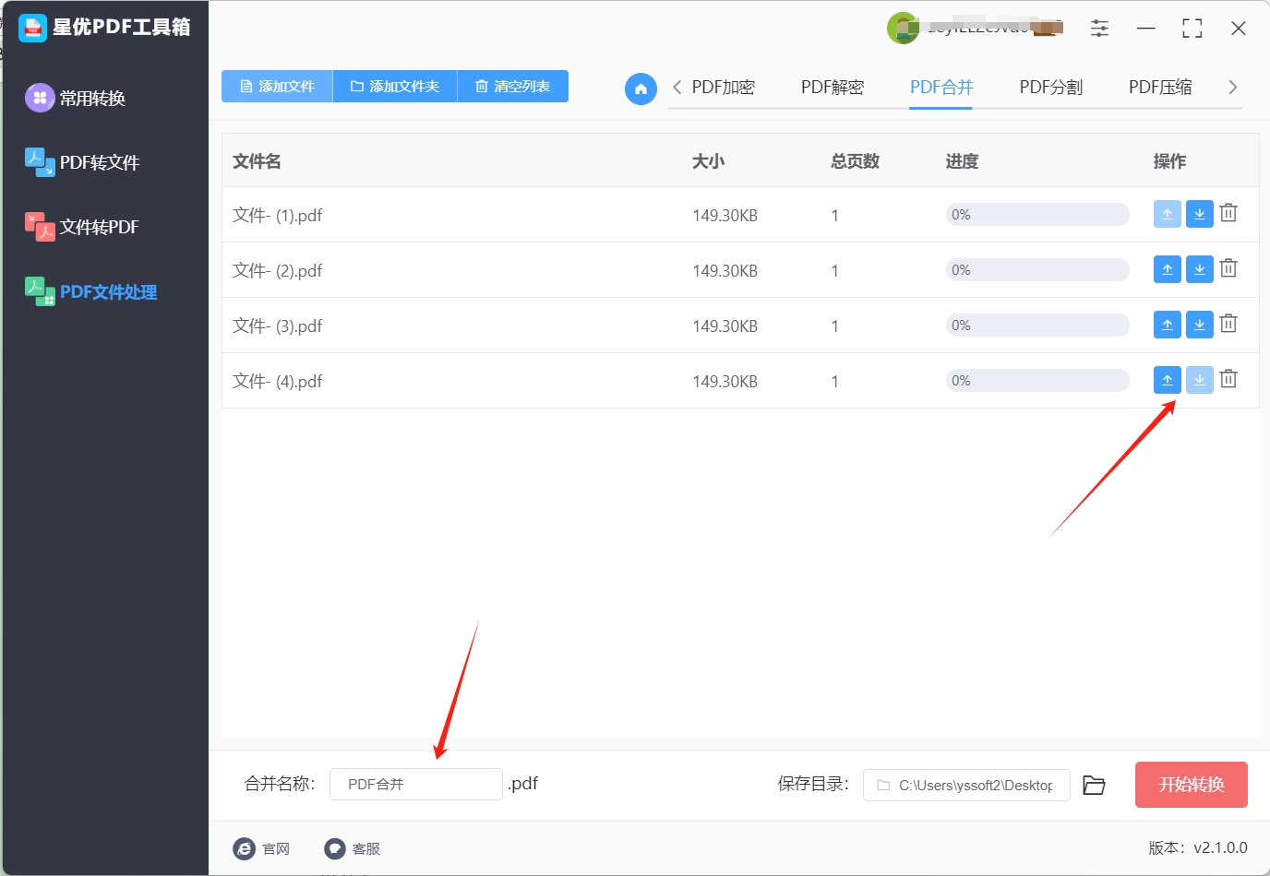Screen dimensions: 1270x876
Task: Move 文件- (4).pdf up in list
Action: click(x=1168, y=380)
